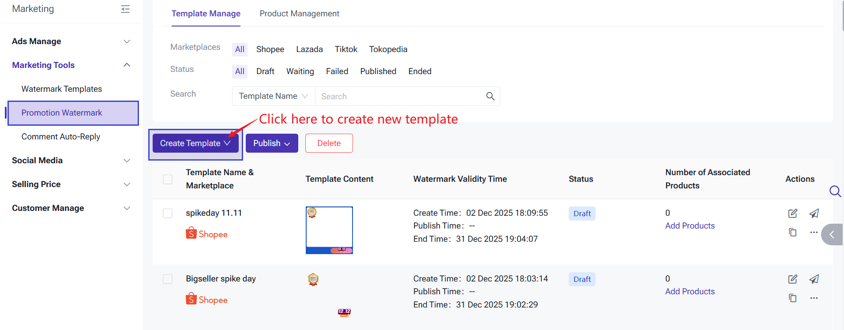
Task: Click edit icon for Bigseller spike day
Action: (x=792, y=279)
